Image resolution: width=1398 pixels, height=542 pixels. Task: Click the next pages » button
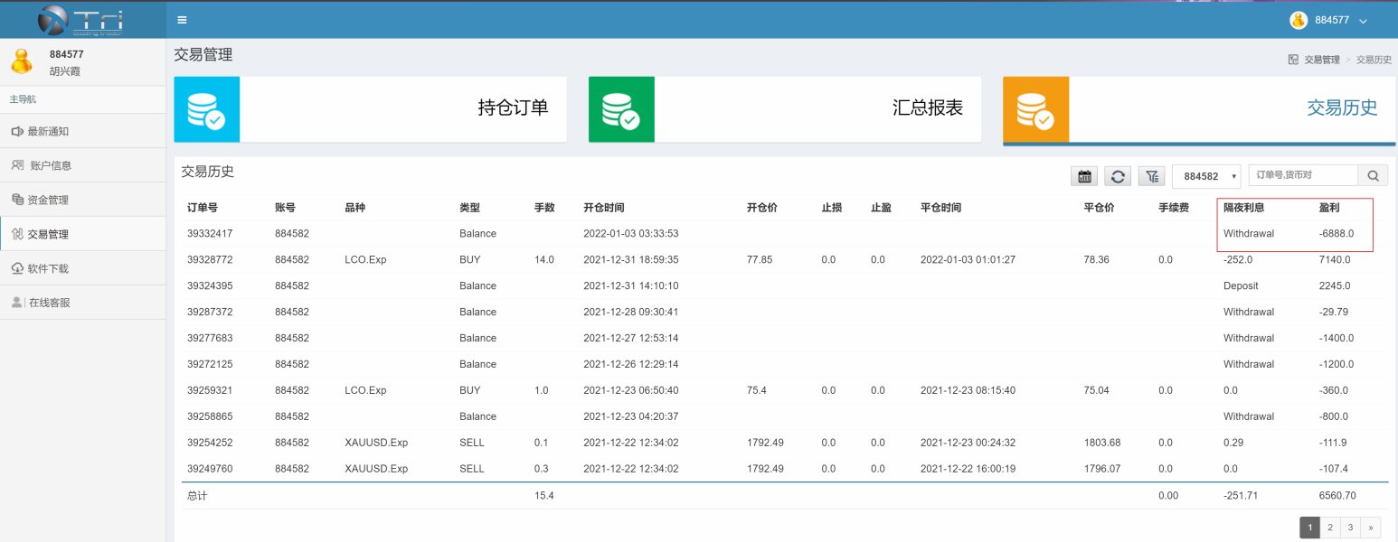[1371, 528]
